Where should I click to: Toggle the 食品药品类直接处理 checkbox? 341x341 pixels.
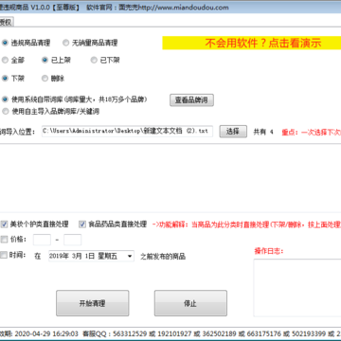coord(82,224)
